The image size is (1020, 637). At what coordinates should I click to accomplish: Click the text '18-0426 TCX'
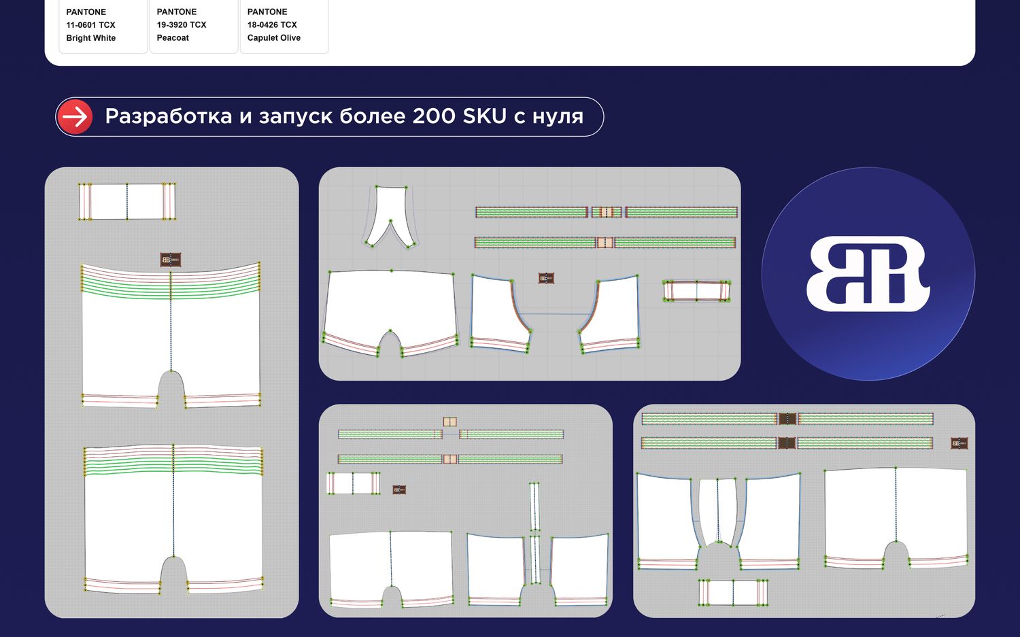point(272,25)
